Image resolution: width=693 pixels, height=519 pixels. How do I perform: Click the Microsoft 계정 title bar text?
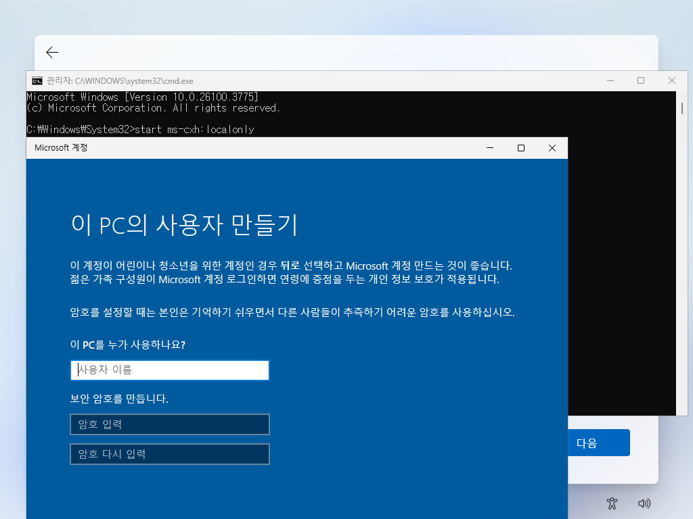pyautogui.click(x=61, y=148)
